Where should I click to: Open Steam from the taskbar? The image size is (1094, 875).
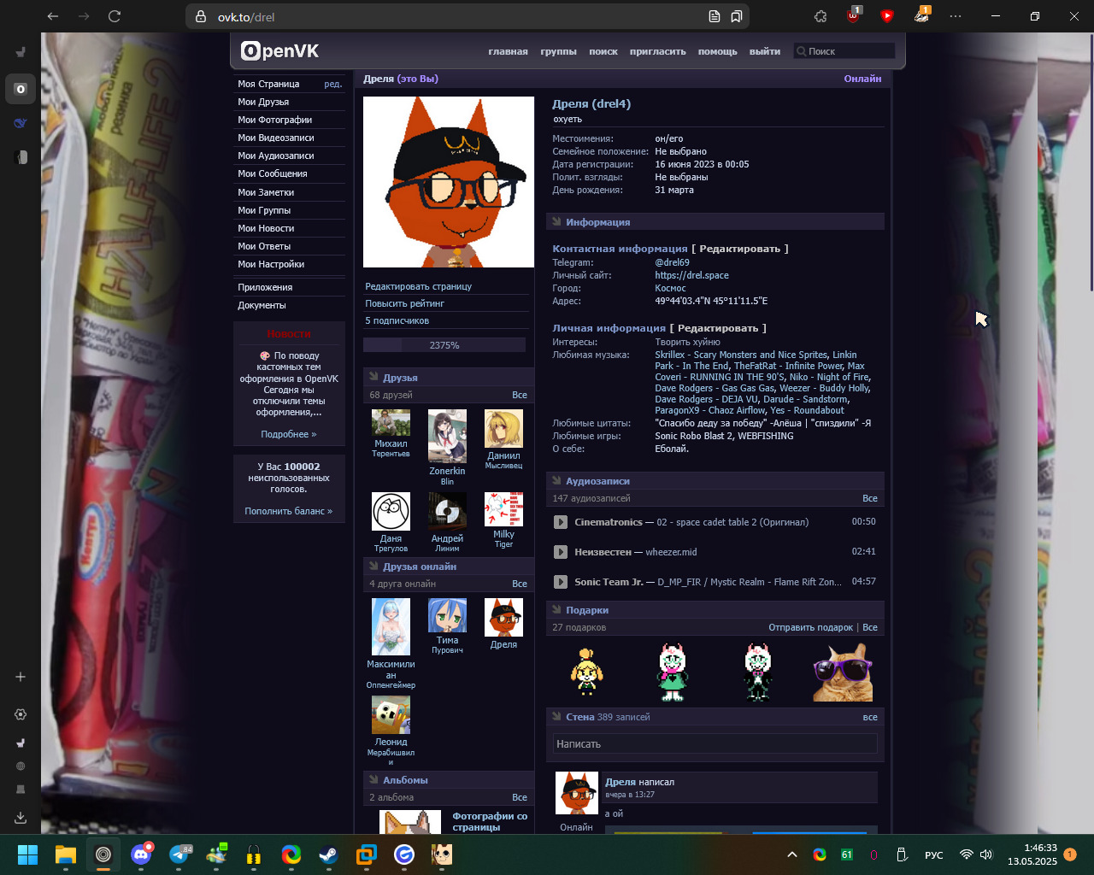pyautogui.click(x=329, y=854)
